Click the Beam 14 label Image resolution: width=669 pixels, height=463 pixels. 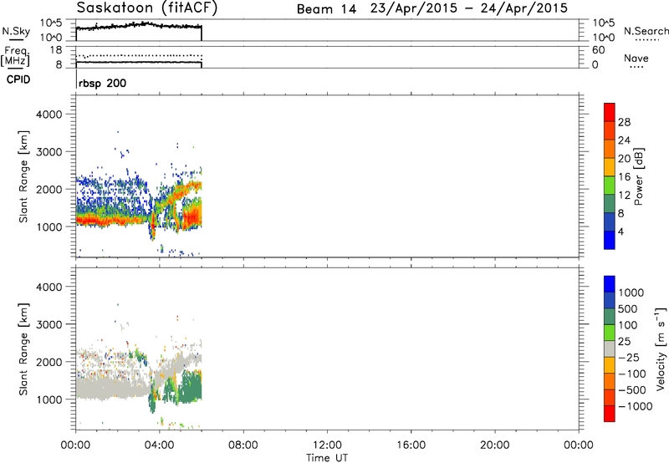point(326,9)
